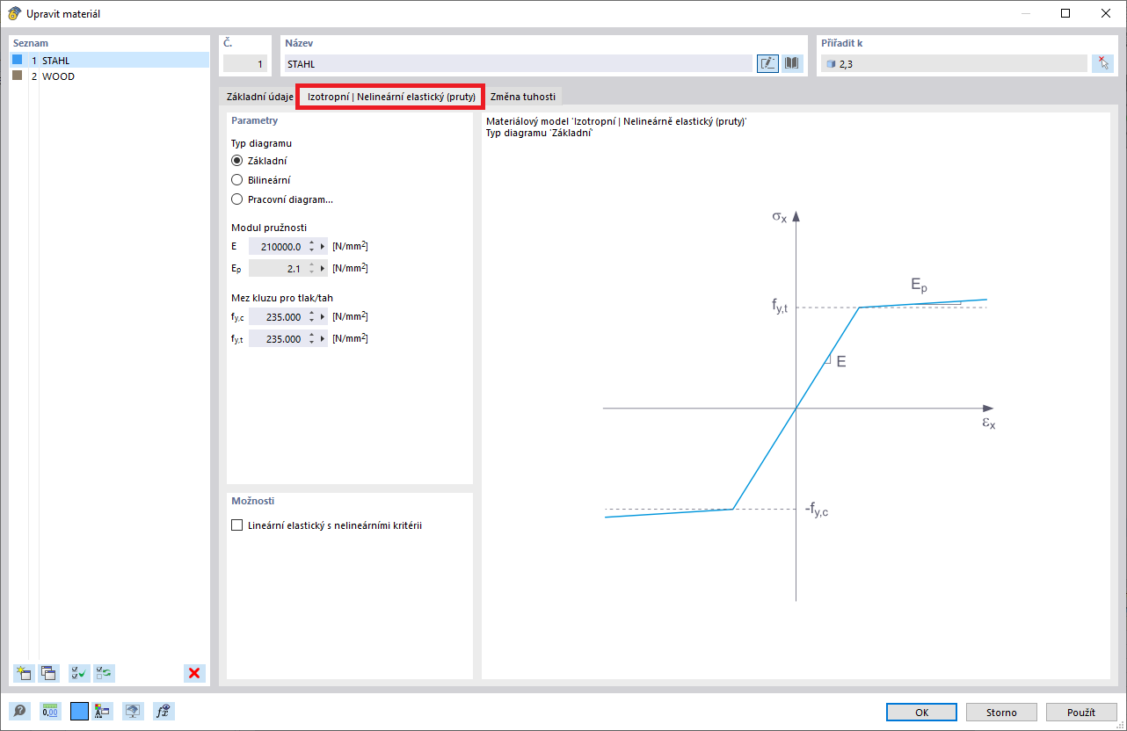Click the brown color square beside WOOD
1127x731 pixels.
point(17,76)
